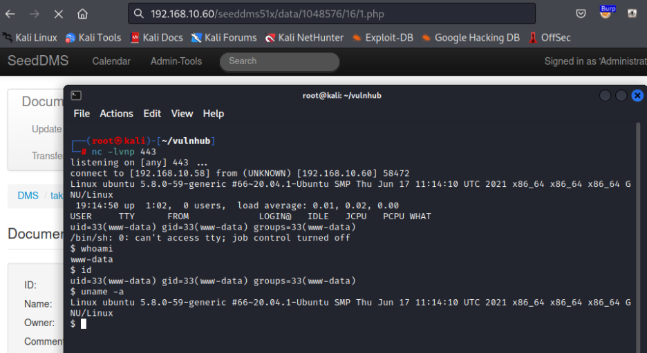The image size is (647, 353).
Task: Click the '$ uname -a' line in terminal
Action: [x=97, y=292]
